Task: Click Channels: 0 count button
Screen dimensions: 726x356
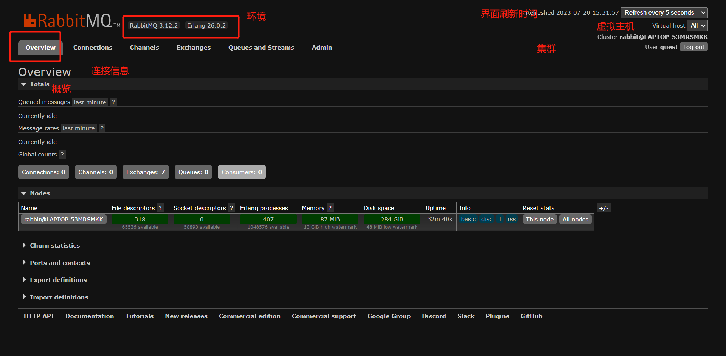Action: 96,172
